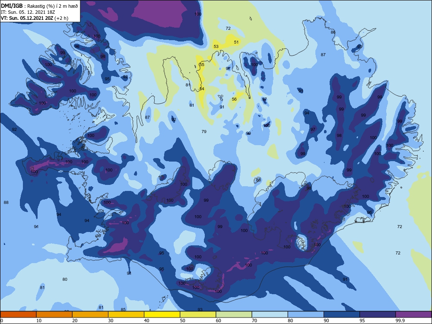Image resolution: width=432 pixels, height=324 pixels.
Task: Click the bright yellow 40–50 legend swatch
Action: pyautogui.click(x=162, y=314)
